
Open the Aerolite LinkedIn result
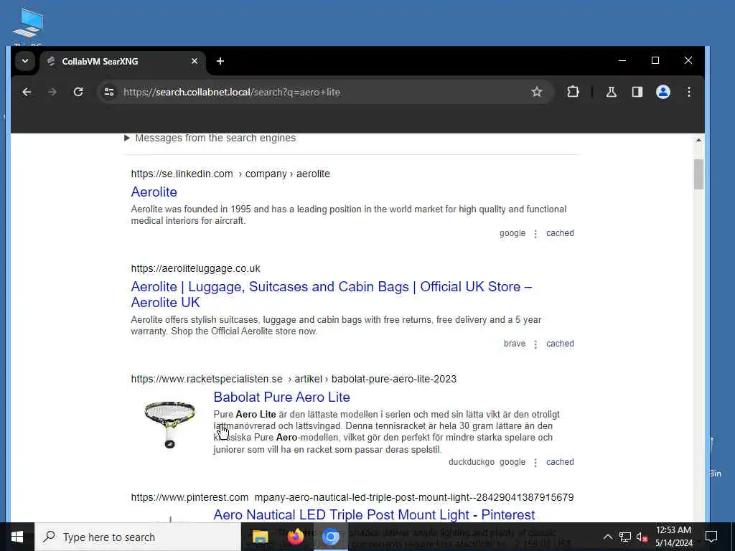(154, 192)
